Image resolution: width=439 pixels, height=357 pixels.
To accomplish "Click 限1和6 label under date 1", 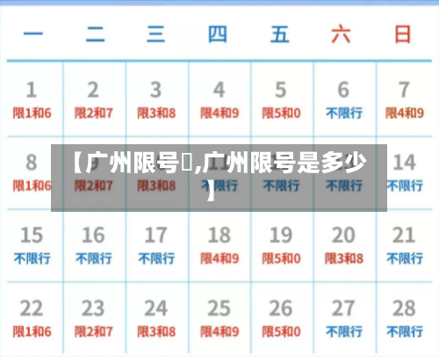I will pos(32,113).
